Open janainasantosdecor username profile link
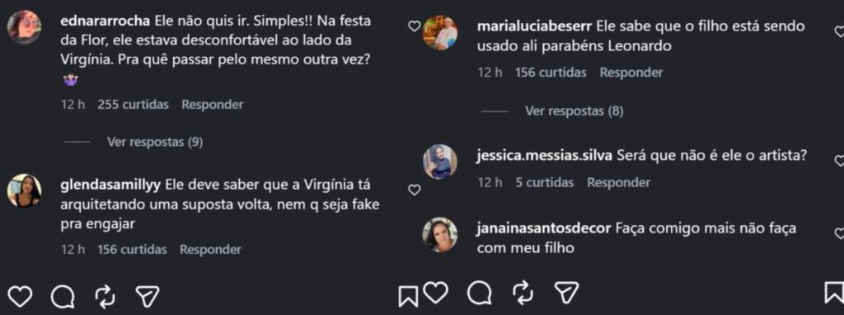The height and width of the screenshot is (315, 844). click(x=544, y=228)
